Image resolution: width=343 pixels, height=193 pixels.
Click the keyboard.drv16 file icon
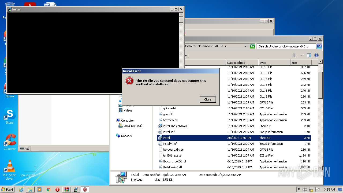160,150
